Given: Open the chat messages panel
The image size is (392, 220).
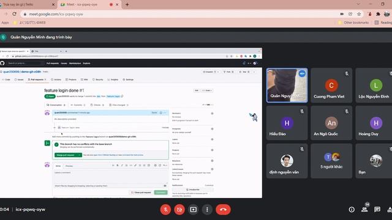Looking at the screenshot, I should [x=377, y=210].
